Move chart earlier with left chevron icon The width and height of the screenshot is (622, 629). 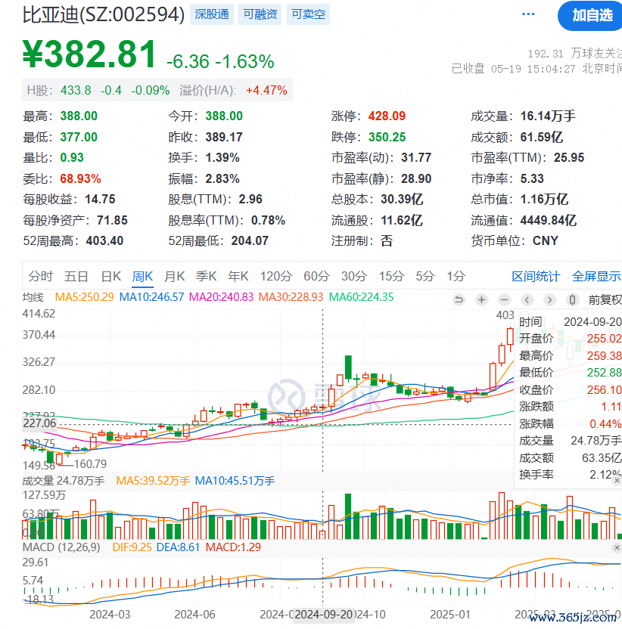[x=527, y=299]
